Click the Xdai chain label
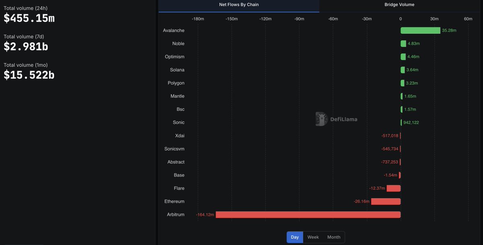The width and height of the screenshot is (483, 245). click(x=180, y=136)
